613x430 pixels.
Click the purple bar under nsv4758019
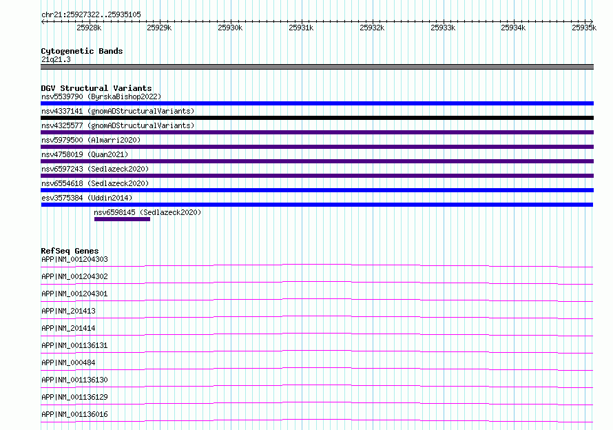tap(317, 161)
